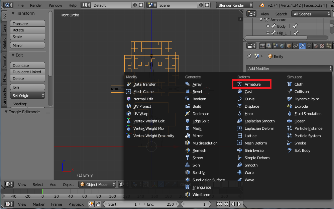334x209 pixels.
Task: Open the Texture tab (checkerboard icon)
Action: pos(322,46)
